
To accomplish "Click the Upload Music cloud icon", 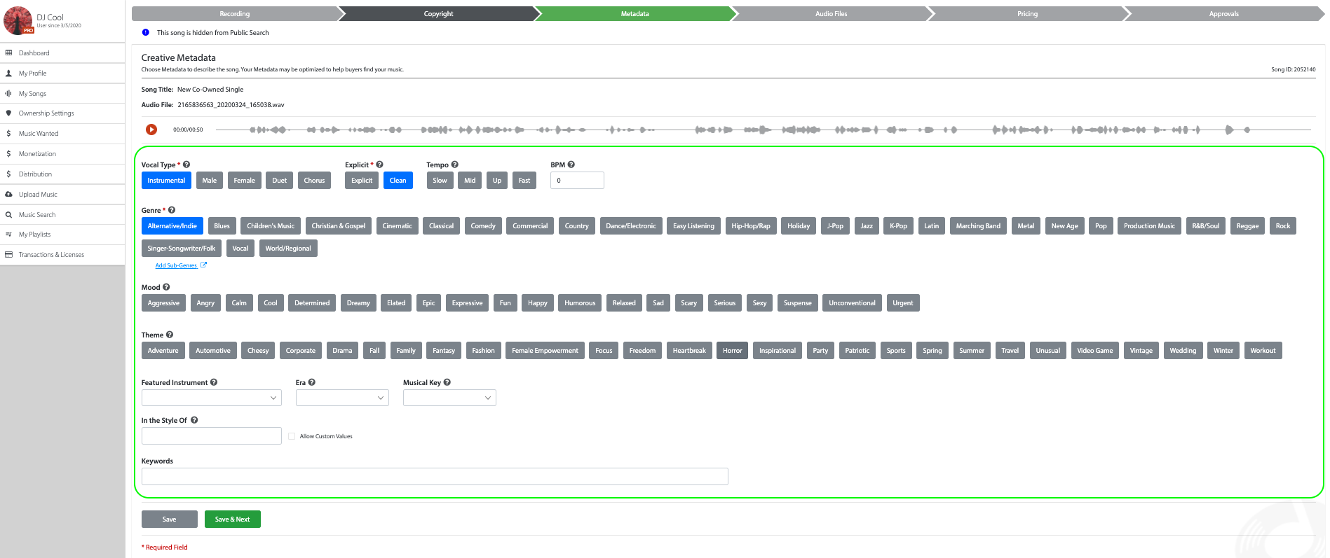I will click(8, 195).
